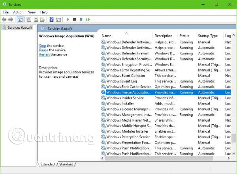Open the View menu

click(x=32, y=12)
